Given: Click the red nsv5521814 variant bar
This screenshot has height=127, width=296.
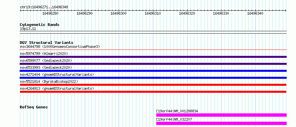Looking at the screenshot, I should coord(153,85).
